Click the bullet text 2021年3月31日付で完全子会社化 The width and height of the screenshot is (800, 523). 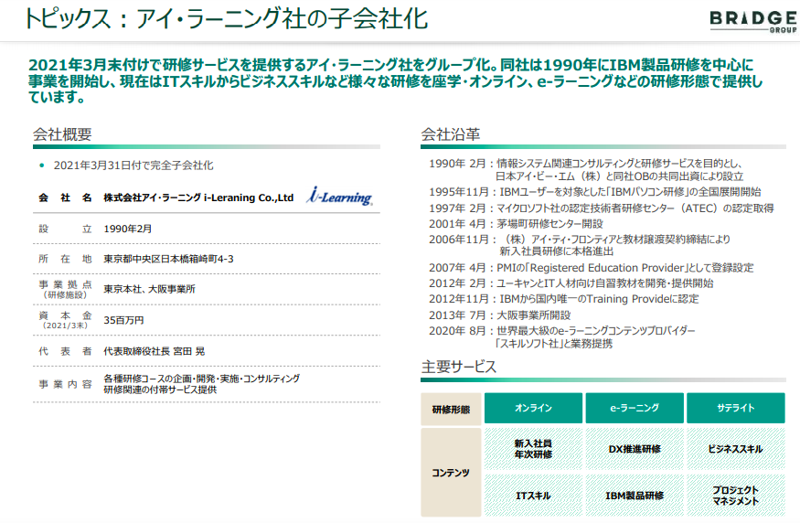(133, 165)
